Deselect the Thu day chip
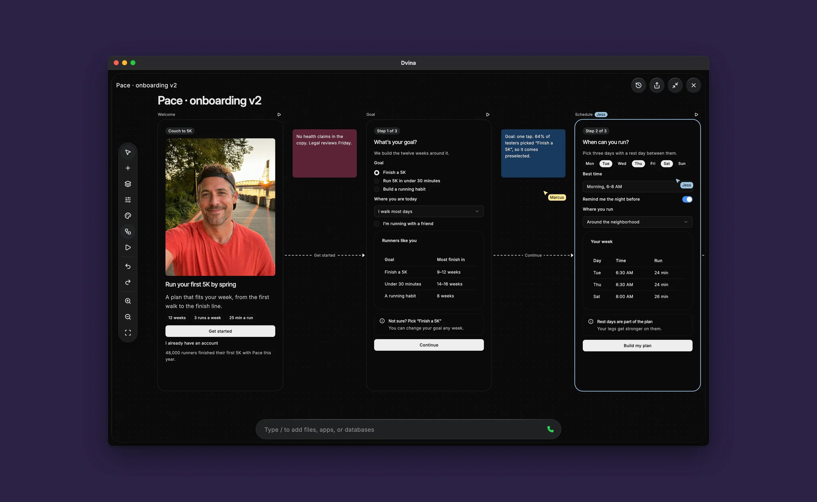The height and width of the screenshot is (502, 817). [x=638, y=164]
